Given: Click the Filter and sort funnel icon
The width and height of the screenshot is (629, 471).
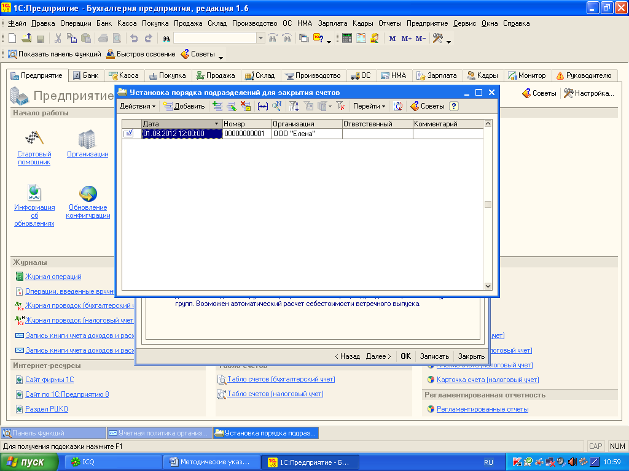Looking at the screenshot, I should point(294,106).
